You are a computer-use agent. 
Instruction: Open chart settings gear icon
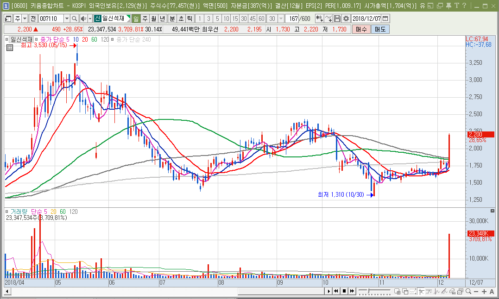pyautogui.click(x=346, y=19)
